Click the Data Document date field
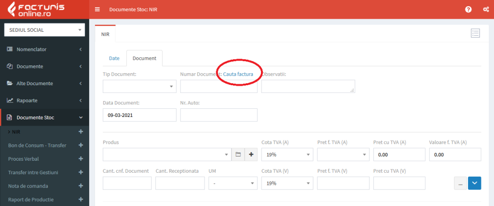 tap(139, 115)
